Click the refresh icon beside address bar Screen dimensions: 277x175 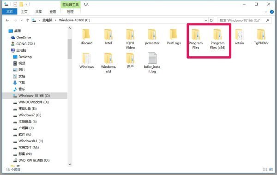[211, 20]
